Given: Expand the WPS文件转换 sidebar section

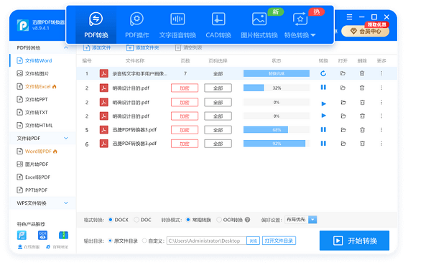Looking at the screenshot, I should tap(66, 203).
